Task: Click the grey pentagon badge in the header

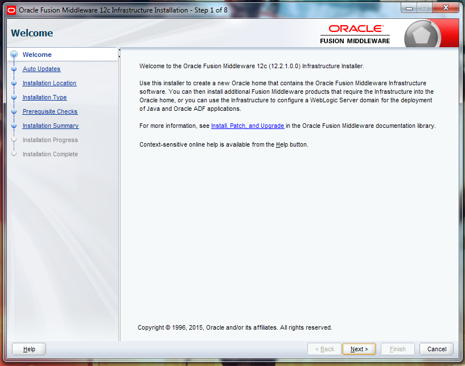Action: pos(421,35)
